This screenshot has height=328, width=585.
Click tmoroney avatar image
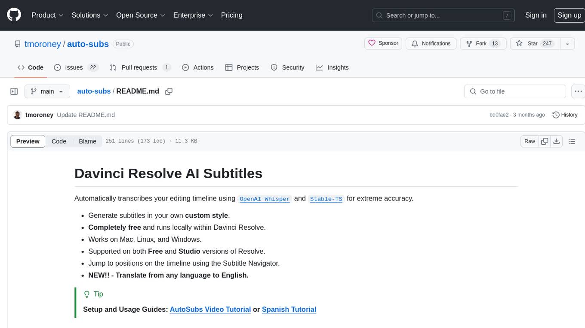(x=18, y=115)
